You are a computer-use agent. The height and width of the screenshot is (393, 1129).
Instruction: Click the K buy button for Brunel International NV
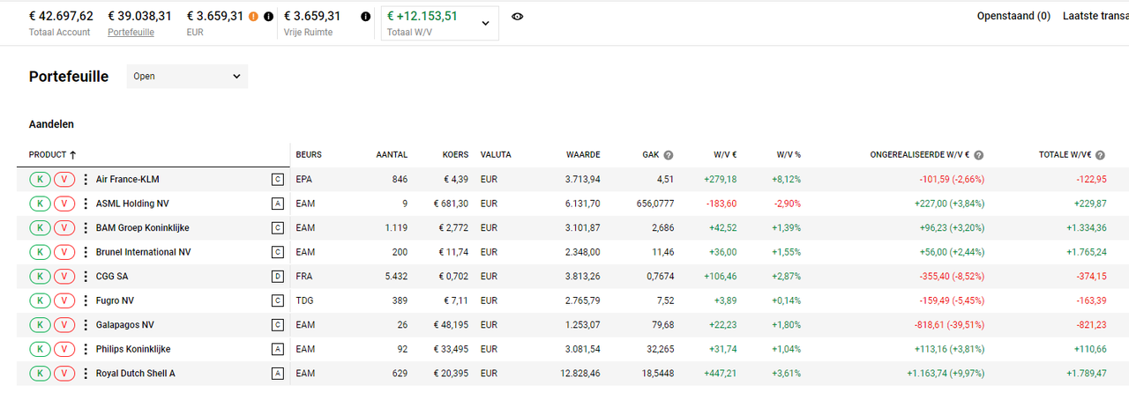(40, 252)
